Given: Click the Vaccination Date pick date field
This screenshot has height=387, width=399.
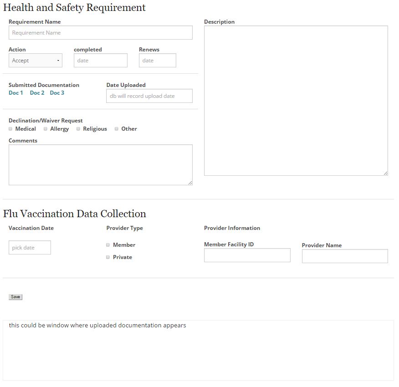Looking at the screenshot, I should [30, 248].
